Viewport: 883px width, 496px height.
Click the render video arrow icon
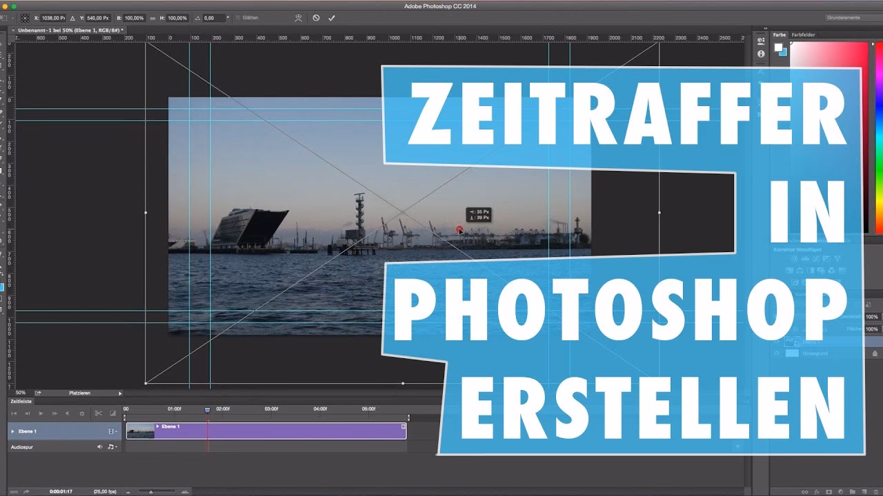coord(26,492)
